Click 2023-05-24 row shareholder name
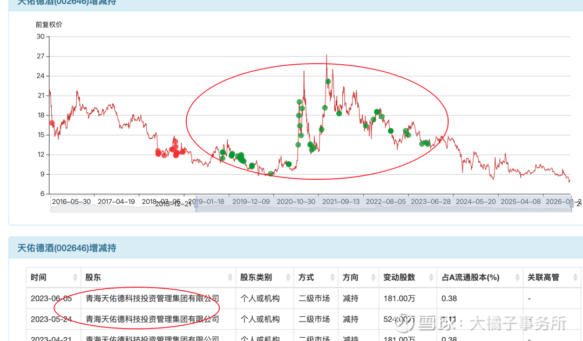Screen dimensions: 583x341 pyautogui.click(x=152, y=319)
